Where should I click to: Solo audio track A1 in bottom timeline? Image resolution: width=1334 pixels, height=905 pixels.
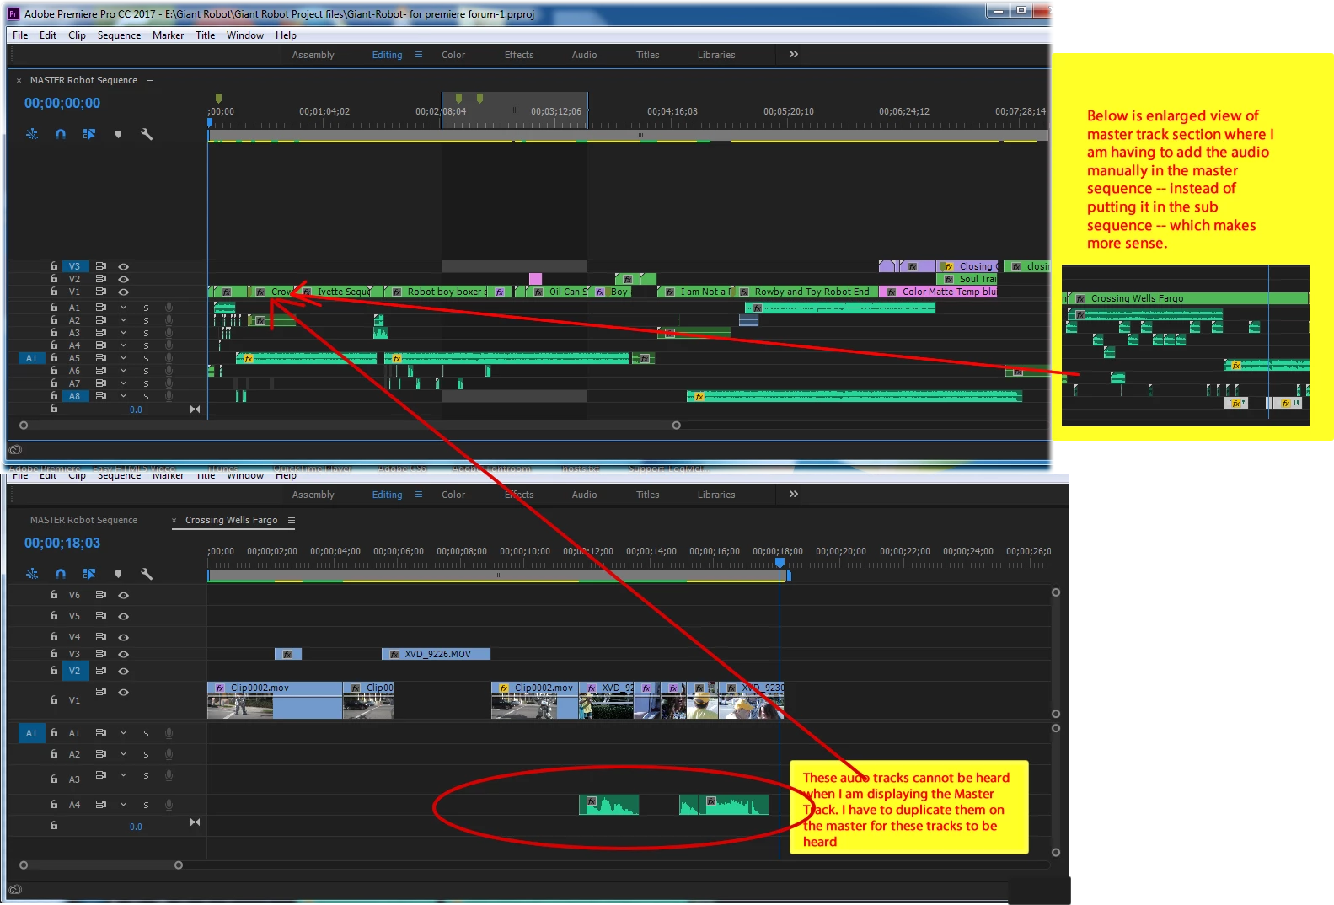click(x=146, y=733)
